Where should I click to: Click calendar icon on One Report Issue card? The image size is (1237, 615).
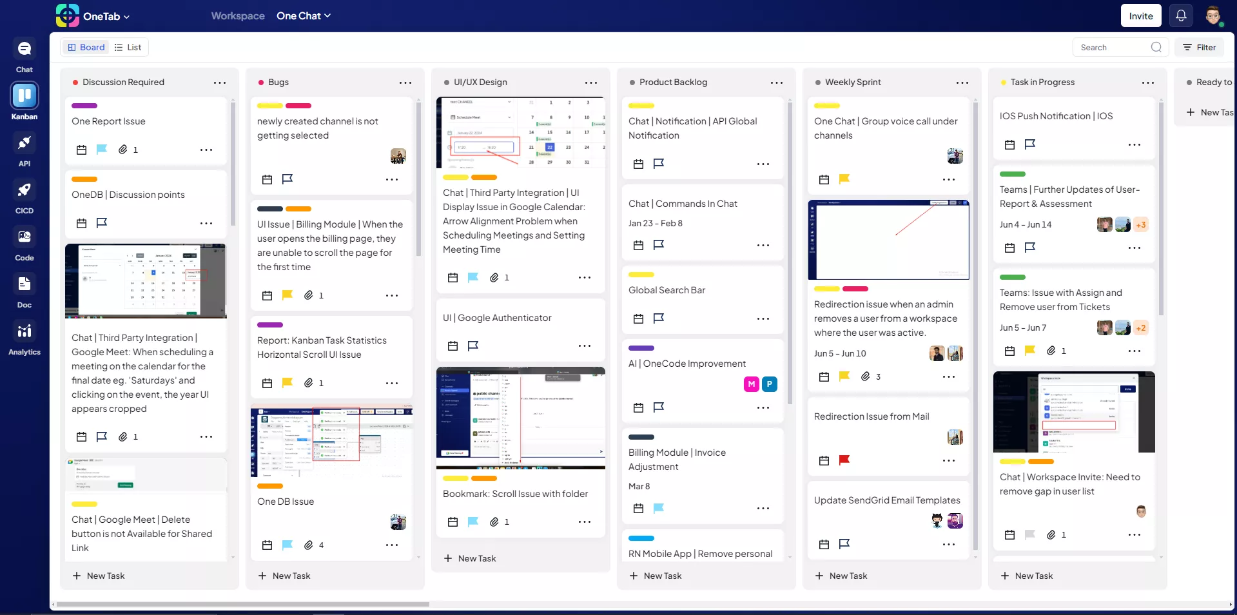click(x=81, y=150)
